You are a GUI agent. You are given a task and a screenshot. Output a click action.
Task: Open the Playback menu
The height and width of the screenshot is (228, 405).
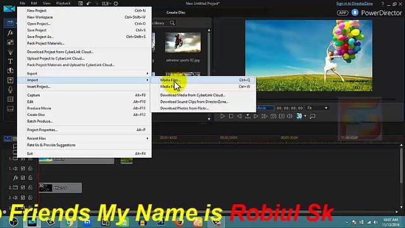63,3
